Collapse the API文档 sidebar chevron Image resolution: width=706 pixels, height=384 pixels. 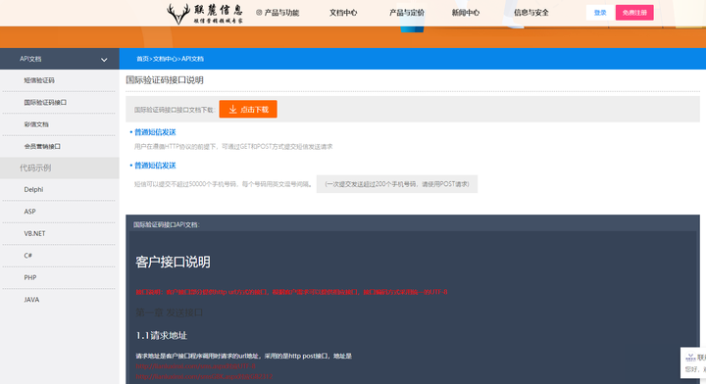pyautogui.click(x=104, y=60)
